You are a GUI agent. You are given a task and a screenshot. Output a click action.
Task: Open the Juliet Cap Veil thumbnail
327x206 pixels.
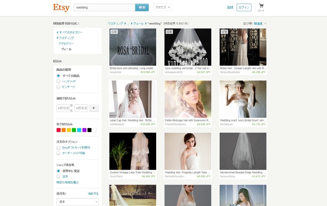coord(133,99)
